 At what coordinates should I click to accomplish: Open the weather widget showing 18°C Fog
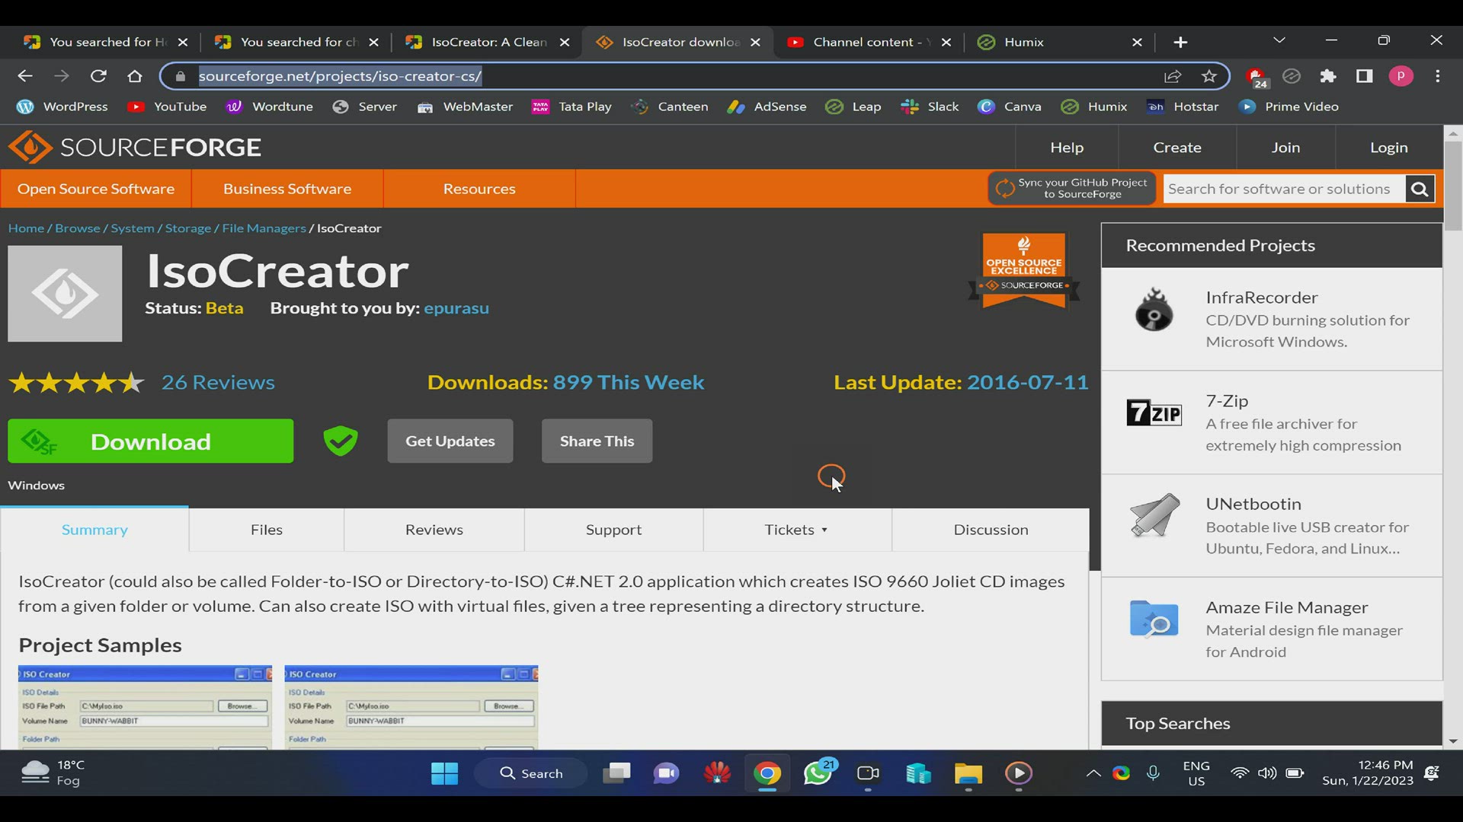tap(53, 773)
